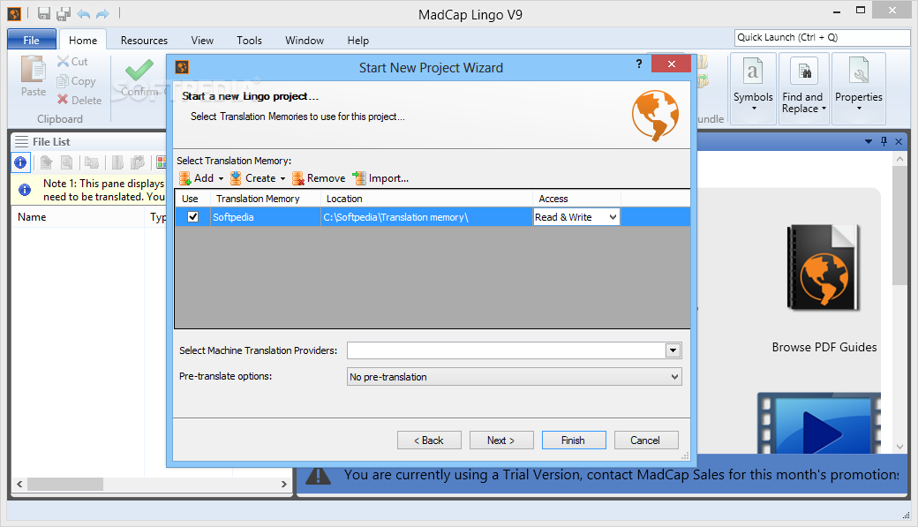Click the orange globe logo in the wizard header
Screen dimensions: 918x527
[x=655, y=116]
